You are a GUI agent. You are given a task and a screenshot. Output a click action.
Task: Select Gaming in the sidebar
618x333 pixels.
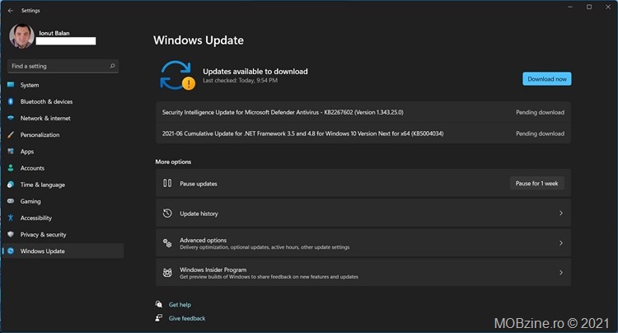tap(63, 201)
